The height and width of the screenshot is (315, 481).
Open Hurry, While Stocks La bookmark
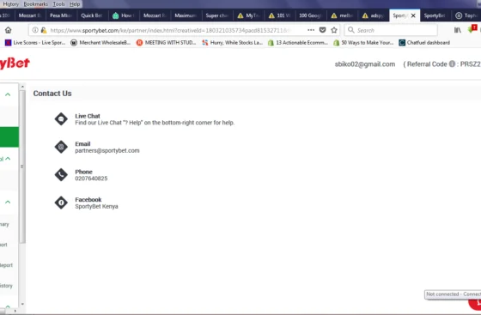point(232,43)
